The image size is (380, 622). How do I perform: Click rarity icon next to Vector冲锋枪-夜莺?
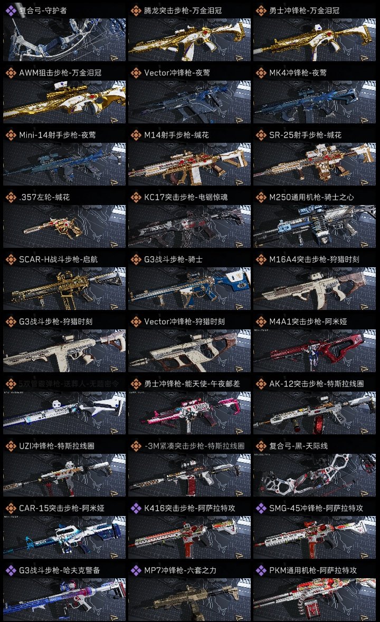136,73
